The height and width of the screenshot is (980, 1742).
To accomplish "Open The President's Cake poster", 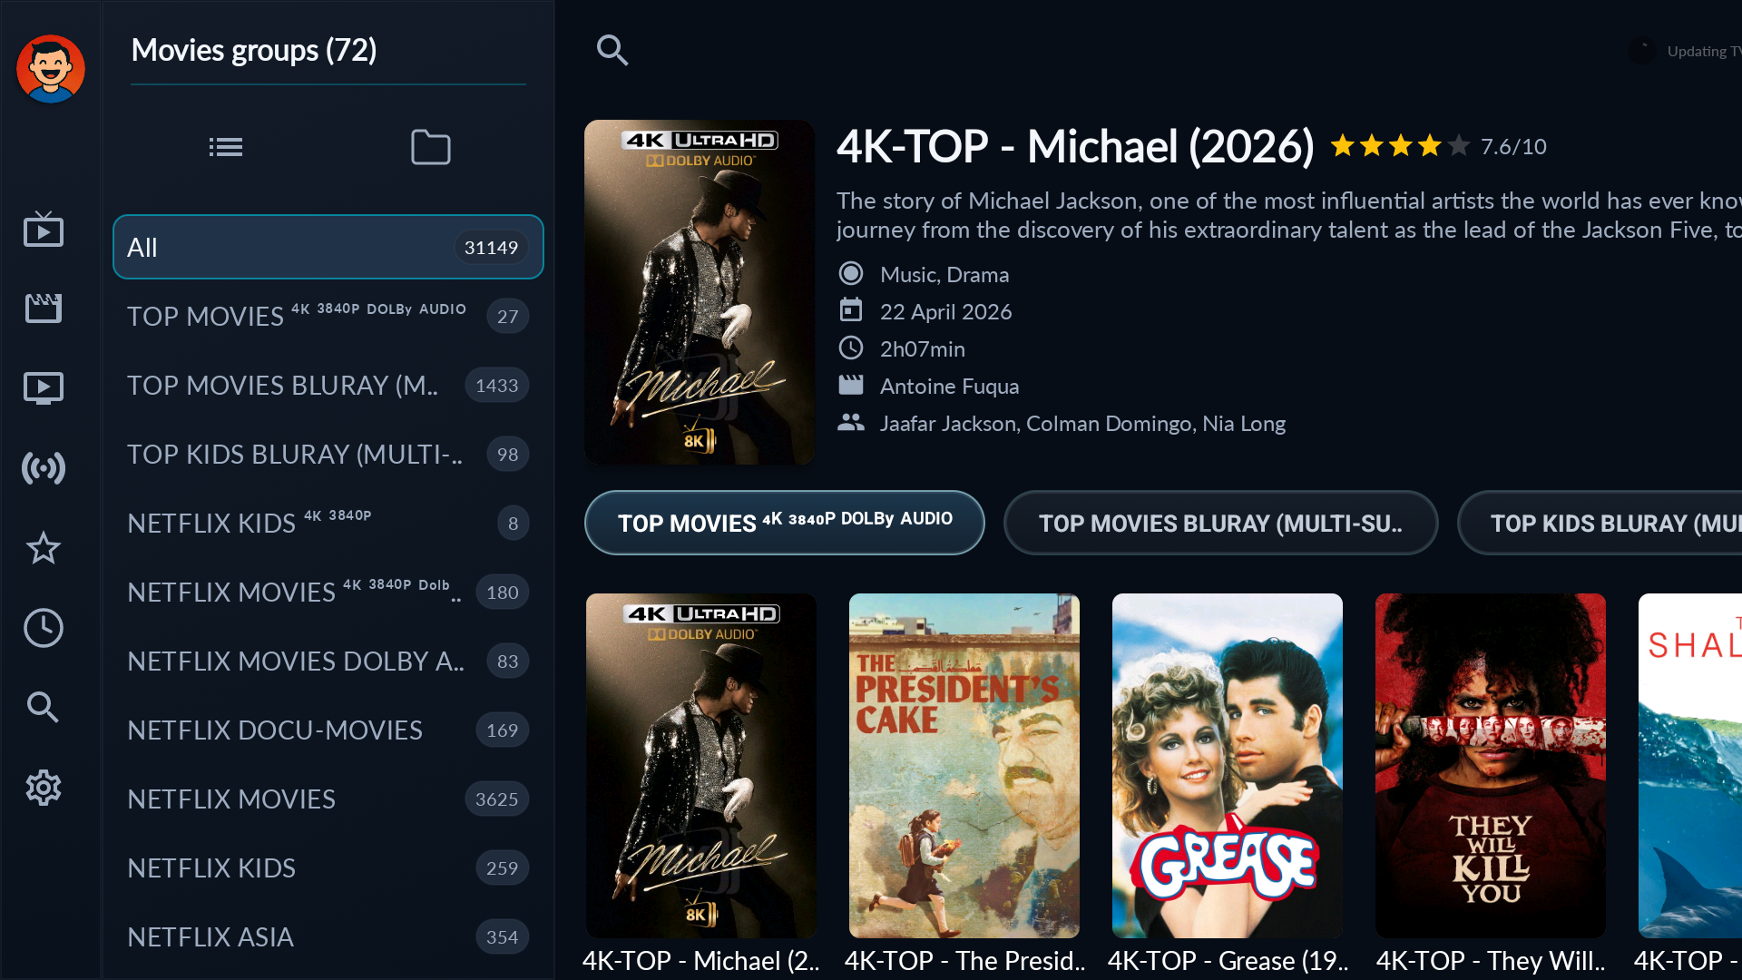I will pos(964,766).
